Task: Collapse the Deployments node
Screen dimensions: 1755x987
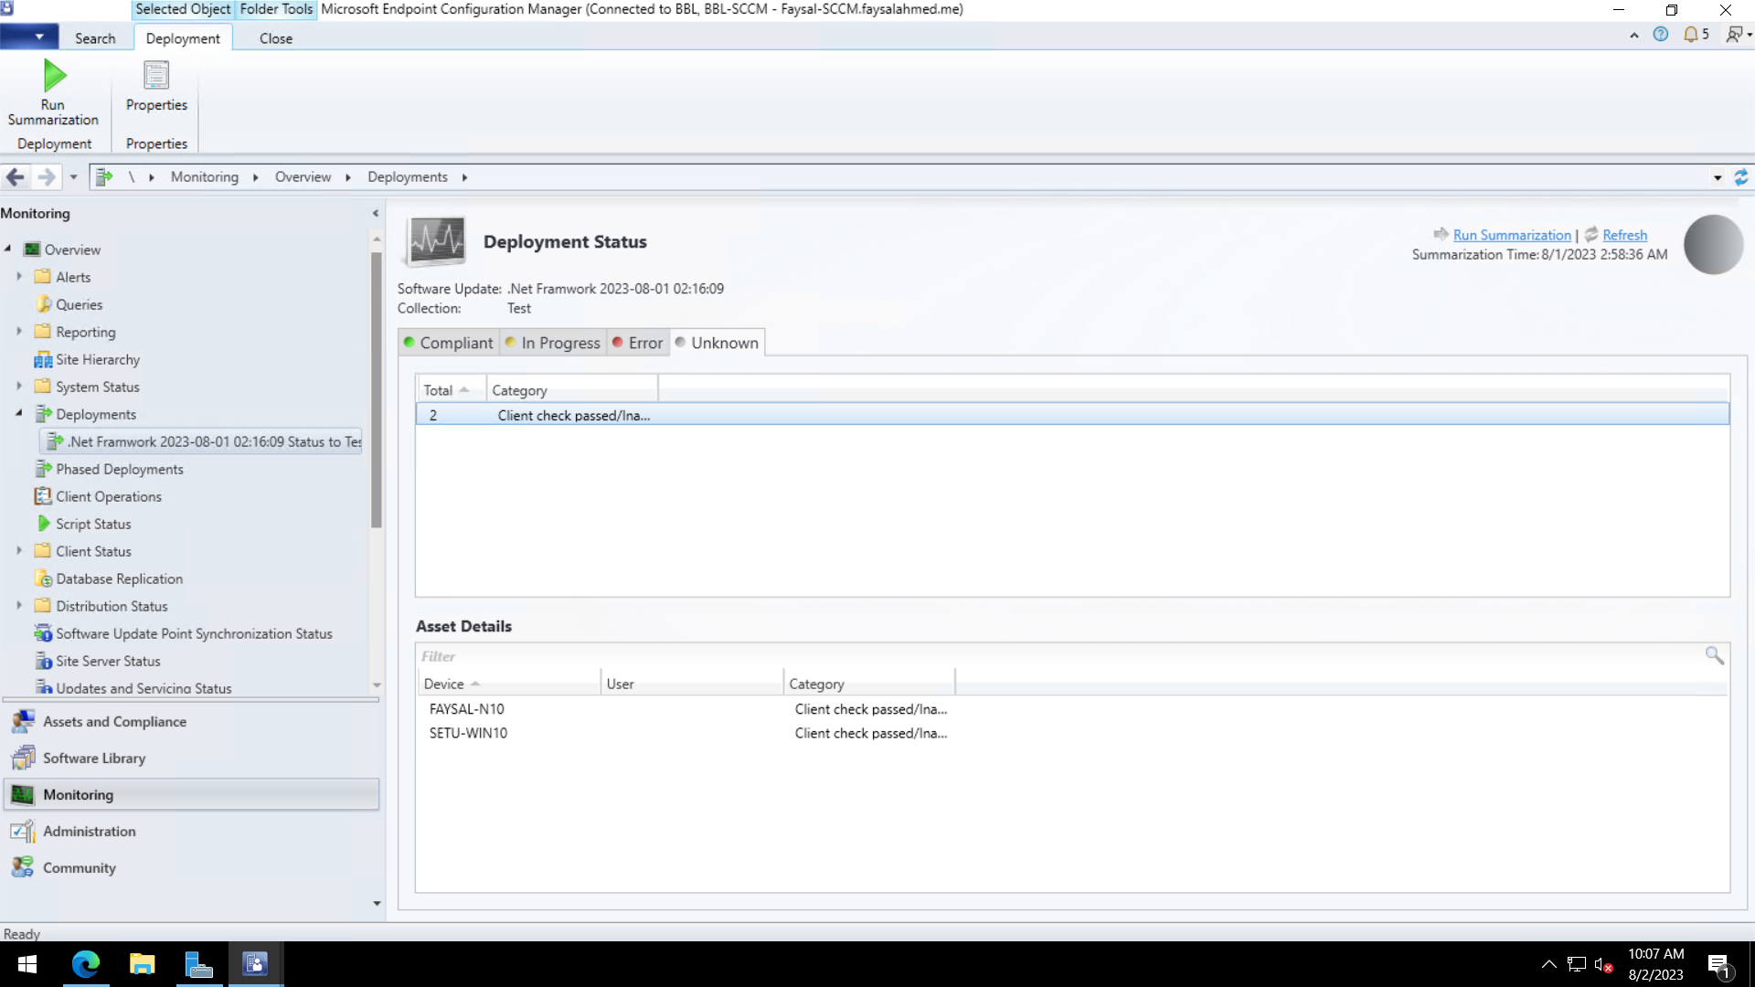Action: click(19, 414)
